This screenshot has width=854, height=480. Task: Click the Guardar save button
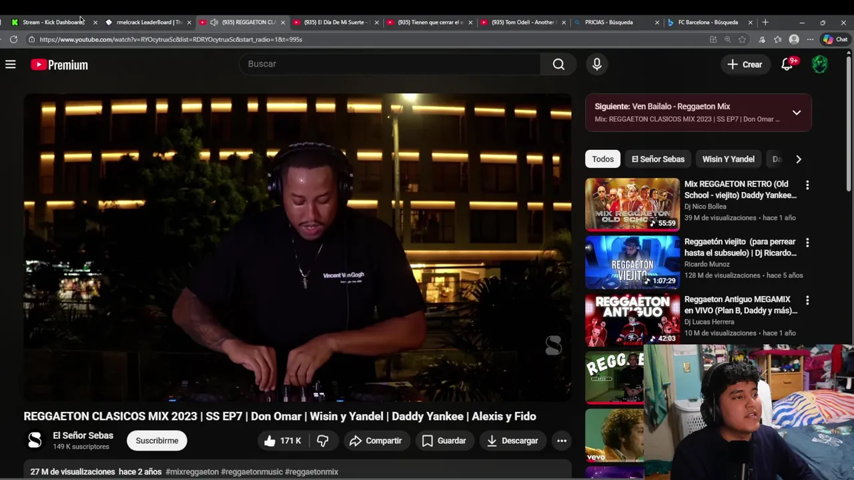pyautogui.click(x=444, y=441)
